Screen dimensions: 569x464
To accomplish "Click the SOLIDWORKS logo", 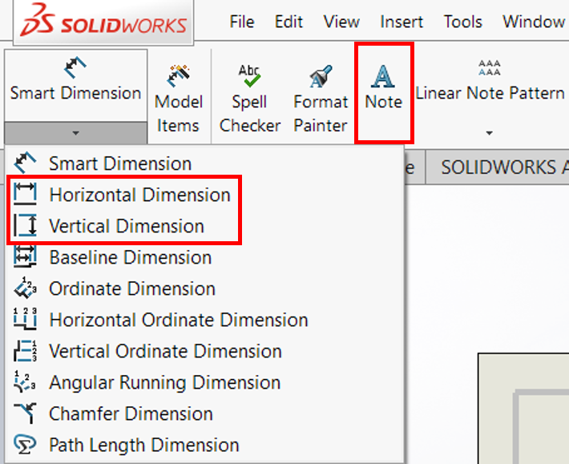I will 103,21.
